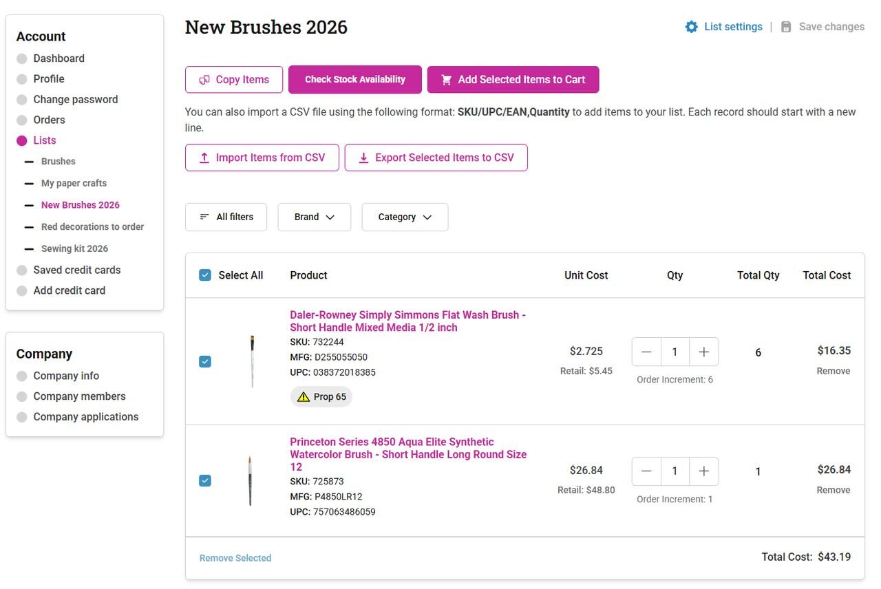
Task: Open Sewing kit 2026 list
Action: pyautogui.click(x=74, y=248)
